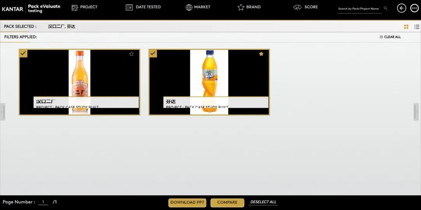The height and width of the screenshot is (210, 421).
Task: Compare the selected packs
Action: tap(227, 203)
